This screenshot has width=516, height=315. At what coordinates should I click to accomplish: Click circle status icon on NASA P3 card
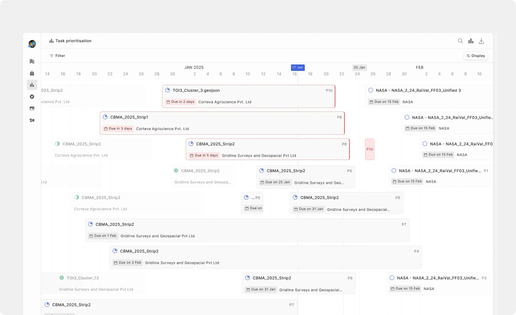point(392,278)
